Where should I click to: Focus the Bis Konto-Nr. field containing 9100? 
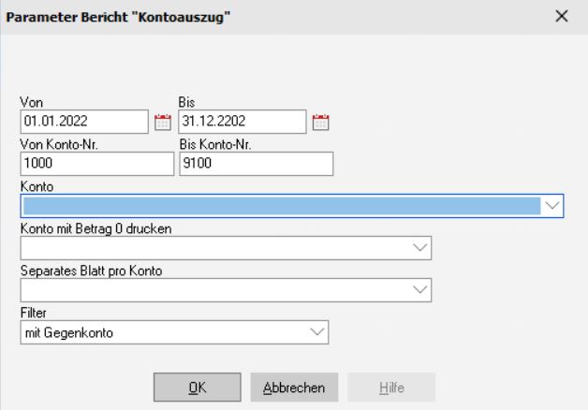click(255, 164)
